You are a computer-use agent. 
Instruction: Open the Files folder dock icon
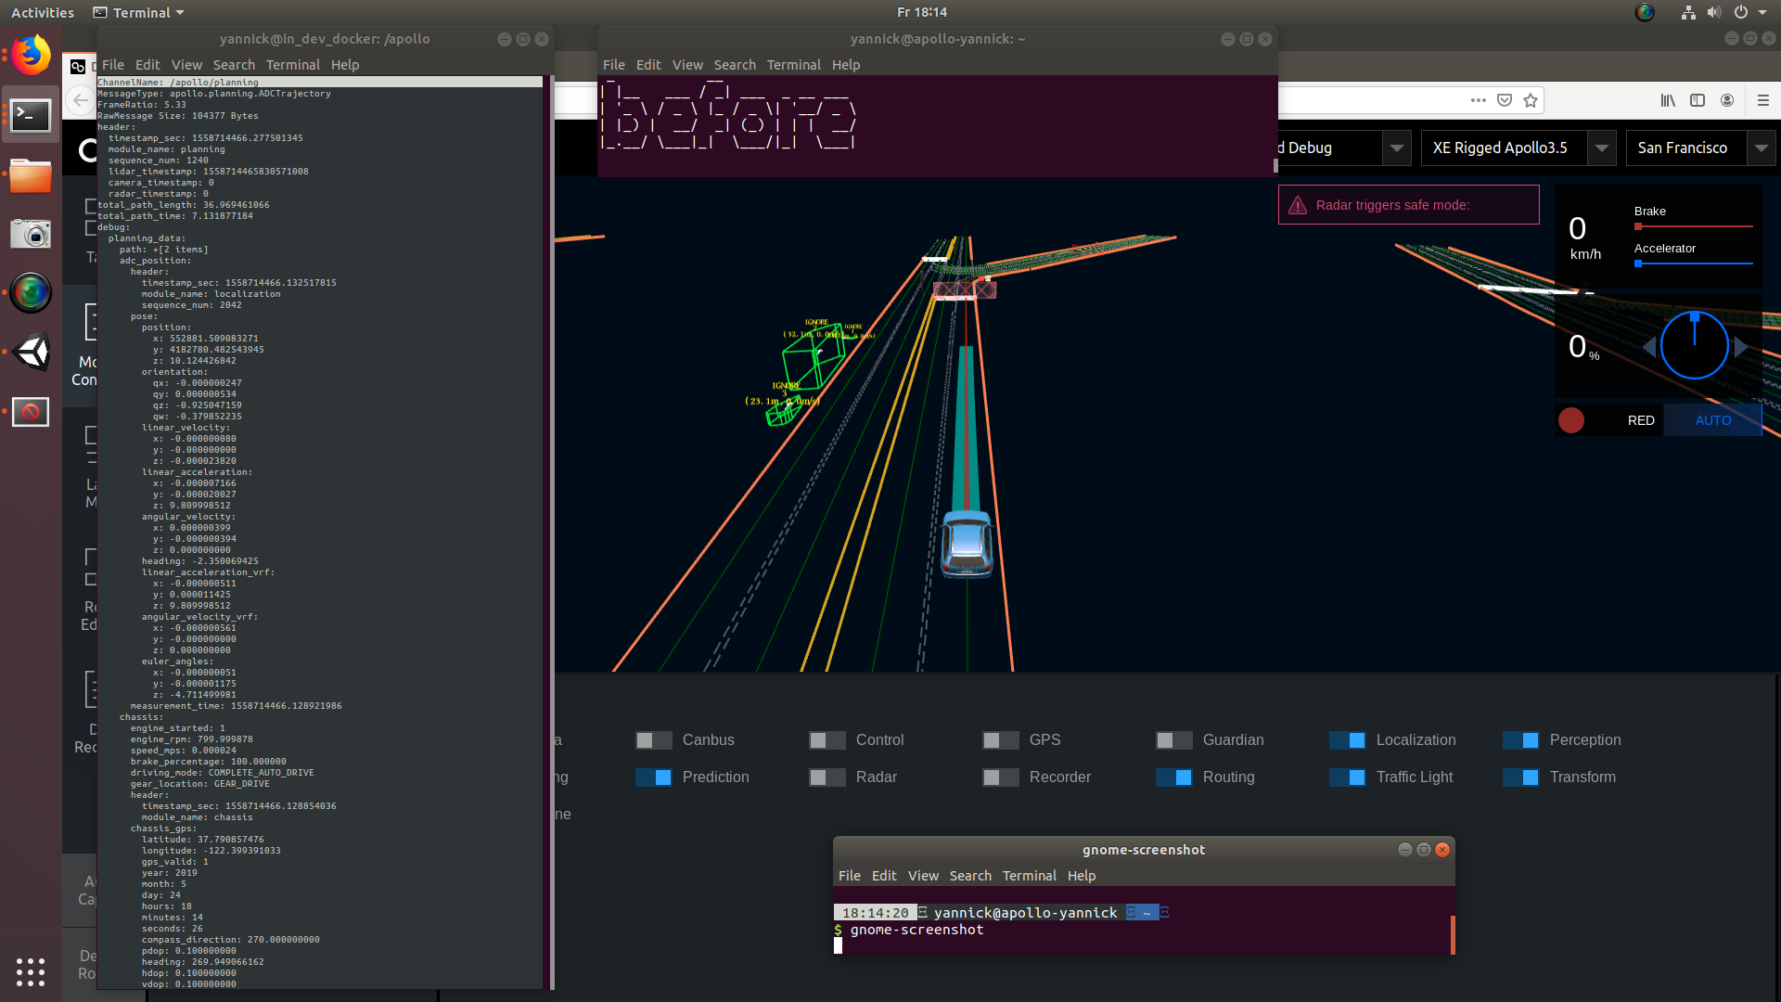(x=31, y=175)
